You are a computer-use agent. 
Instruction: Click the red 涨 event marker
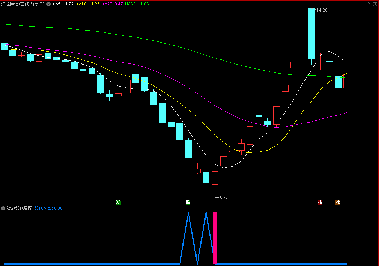click(320, 202)
